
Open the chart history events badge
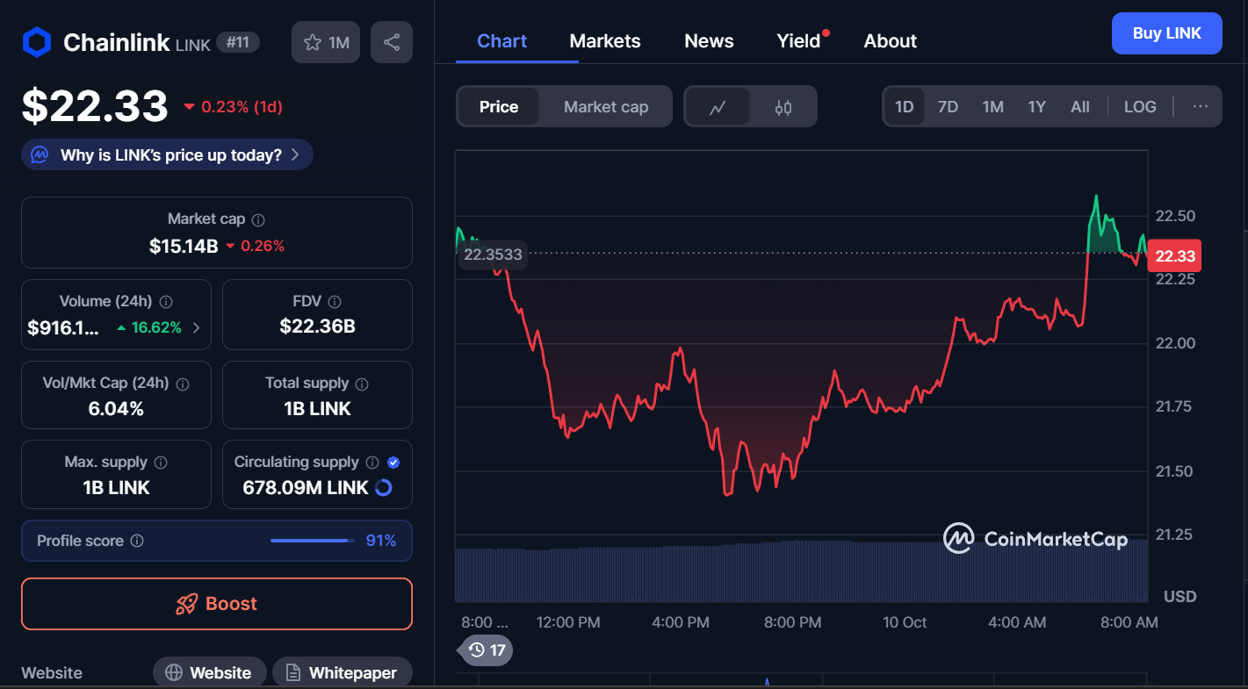(487, 650)
